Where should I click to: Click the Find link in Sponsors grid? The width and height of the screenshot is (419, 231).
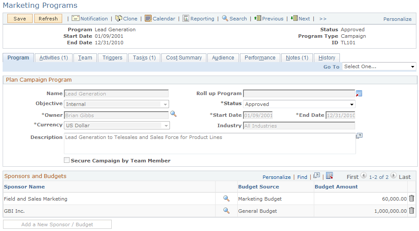click(x=302, y=177)
